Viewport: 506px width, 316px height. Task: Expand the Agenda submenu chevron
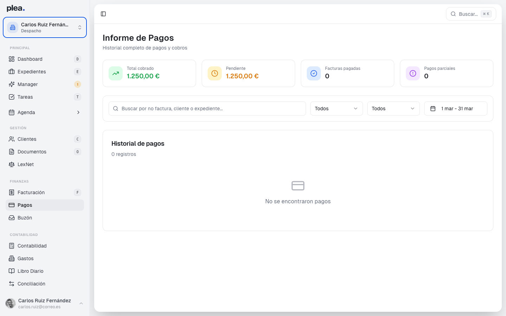78,112
